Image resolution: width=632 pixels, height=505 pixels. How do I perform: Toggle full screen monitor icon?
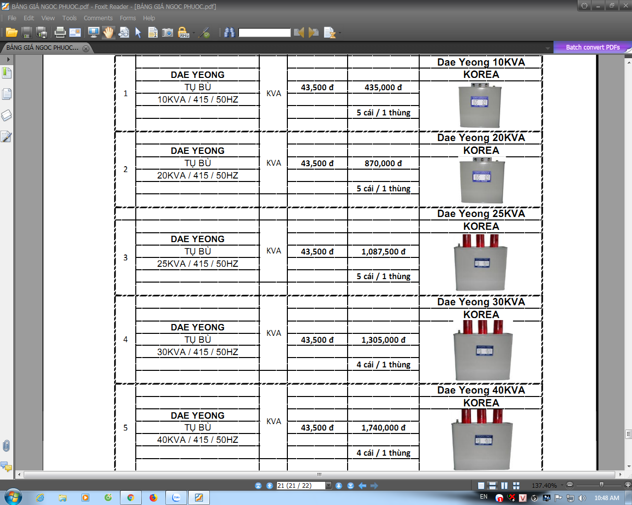coord(93,33)
